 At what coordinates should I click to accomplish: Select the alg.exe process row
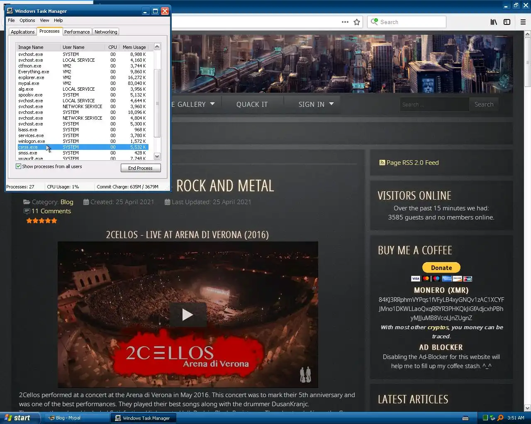(x=82, y=89)
